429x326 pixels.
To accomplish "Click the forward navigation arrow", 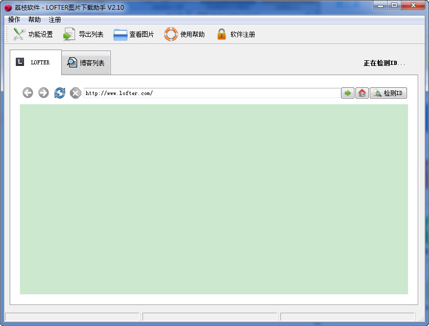I will [43, 93].
